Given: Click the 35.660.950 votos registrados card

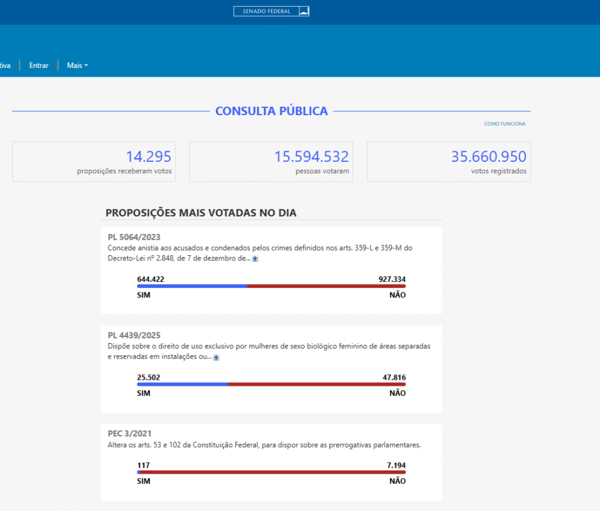Looking at the screenshot, I should 449,161.
